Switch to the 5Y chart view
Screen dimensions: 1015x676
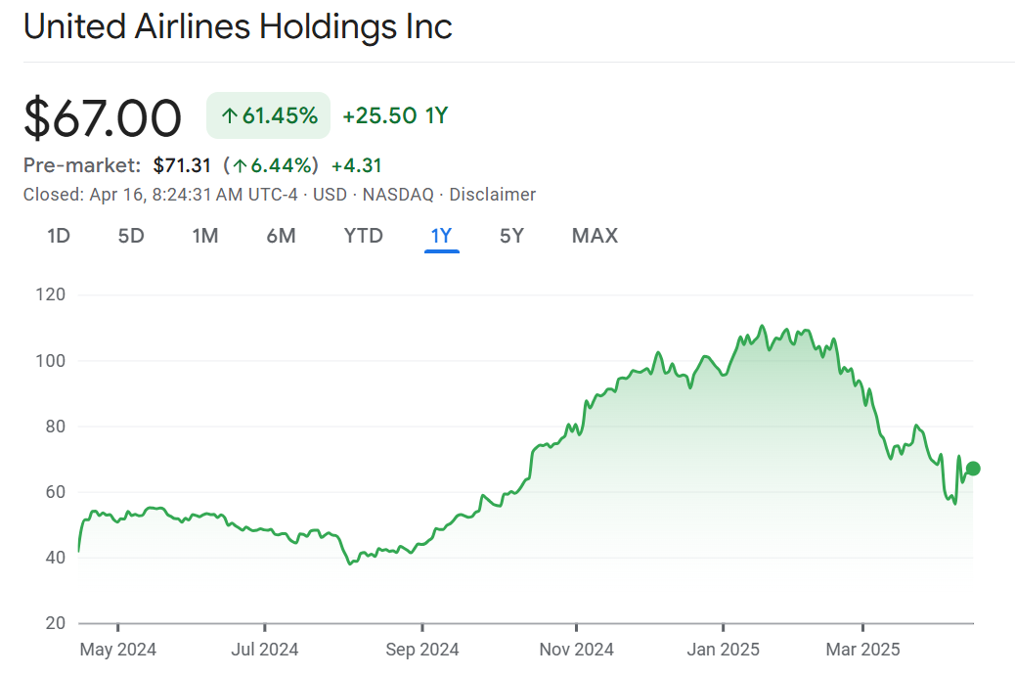tap(511, 236)
